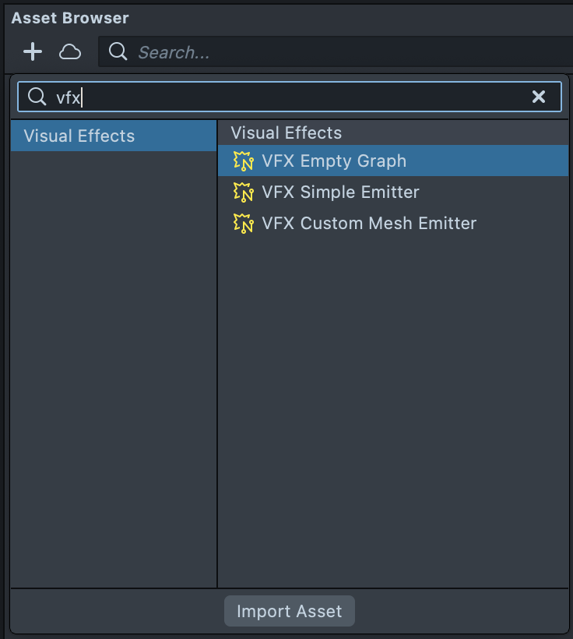The image size is (573, 639).
Task: Clear the vfx search with the X
Action: point(538,97)
